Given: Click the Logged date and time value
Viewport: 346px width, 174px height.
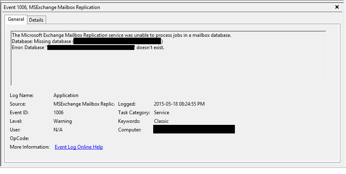Looking at the screenshot, I should 179,104.
